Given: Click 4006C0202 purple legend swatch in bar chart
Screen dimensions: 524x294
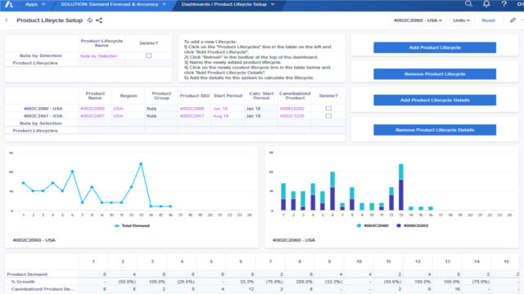Looking at the screenshot, I should [x=399, y=225].
